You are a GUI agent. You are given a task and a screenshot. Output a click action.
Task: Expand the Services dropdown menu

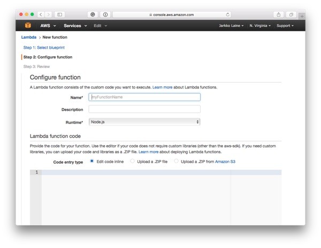[x=75, y=26]
